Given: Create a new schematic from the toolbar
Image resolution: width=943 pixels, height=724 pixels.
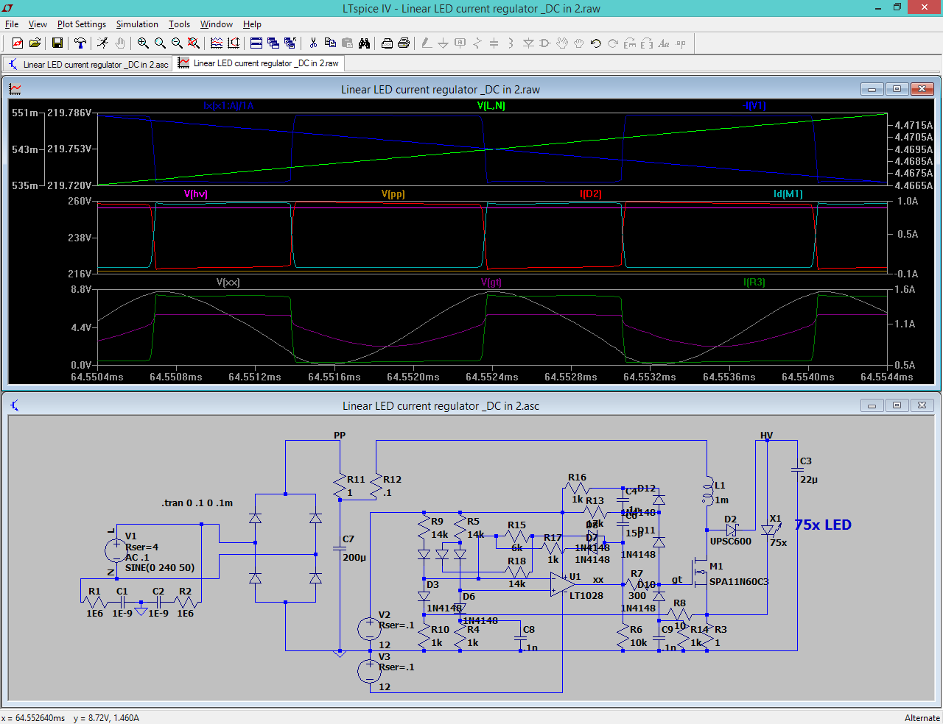Looking at the screenshot, I should pyautogui.click(x=18, y=43).
